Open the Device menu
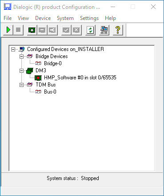The height and width of the screenshot is (196, 164). (x=43, y=18)
